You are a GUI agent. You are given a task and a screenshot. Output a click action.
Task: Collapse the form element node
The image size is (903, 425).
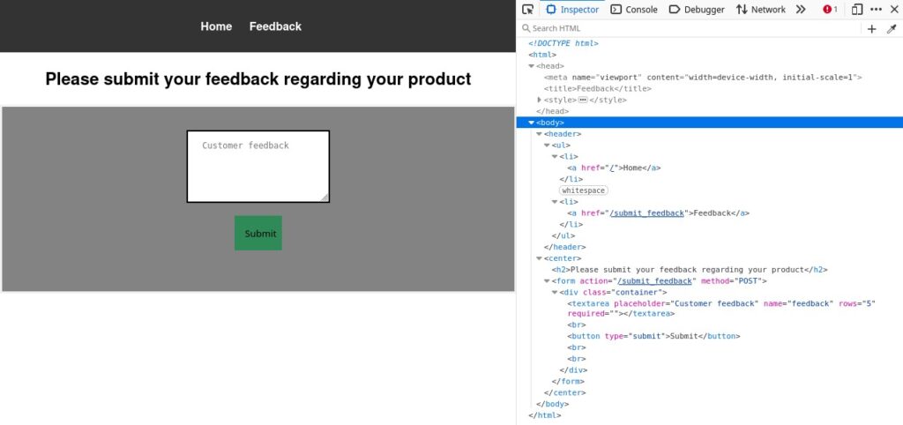(547, 280)
